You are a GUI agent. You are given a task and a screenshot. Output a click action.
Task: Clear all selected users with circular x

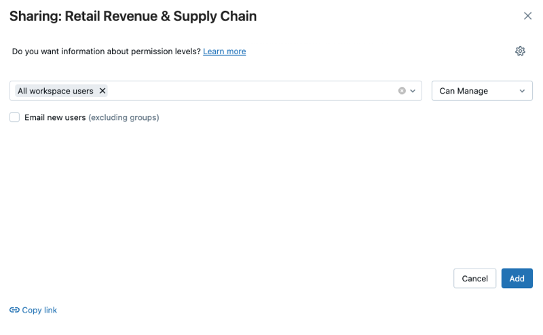point(402,91)
